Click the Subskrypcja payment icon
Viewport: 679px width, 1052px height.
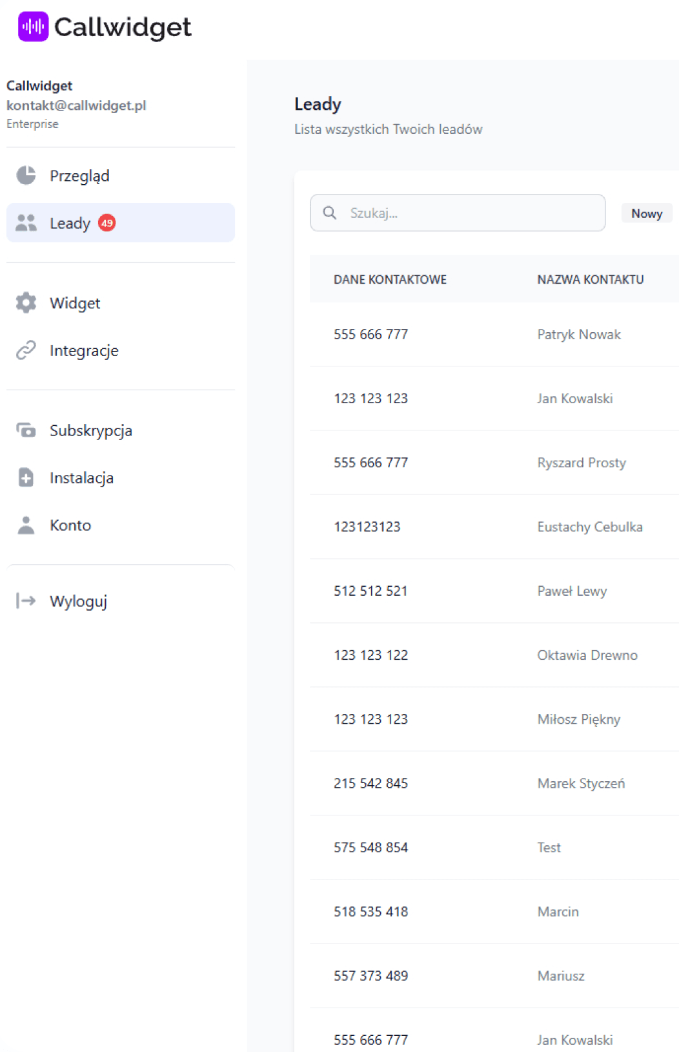click(x=26, y=430)
